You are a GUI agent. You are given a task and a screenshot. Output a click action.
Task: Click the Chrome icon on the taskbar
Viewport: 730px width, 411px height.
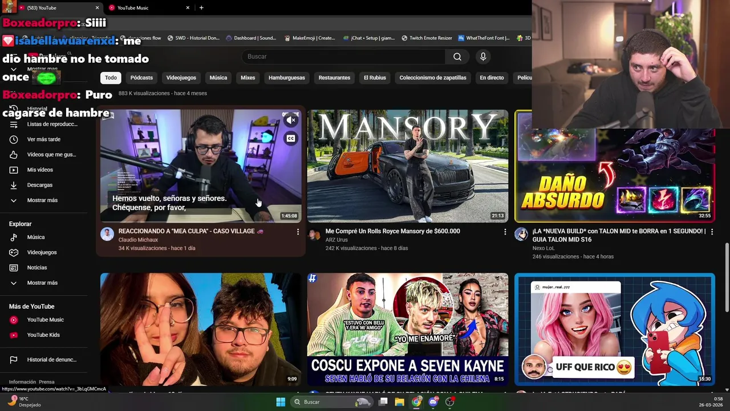pyautogui.click(x=416, y=402)
